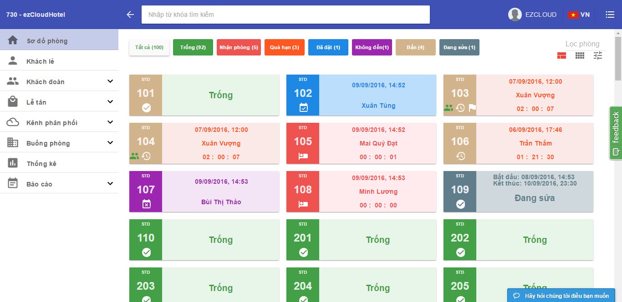The height and width of the screenshot is (302, 622).
Task: Expand the Khách đoàn sidebar menu
Action: [x=110, y=81]
